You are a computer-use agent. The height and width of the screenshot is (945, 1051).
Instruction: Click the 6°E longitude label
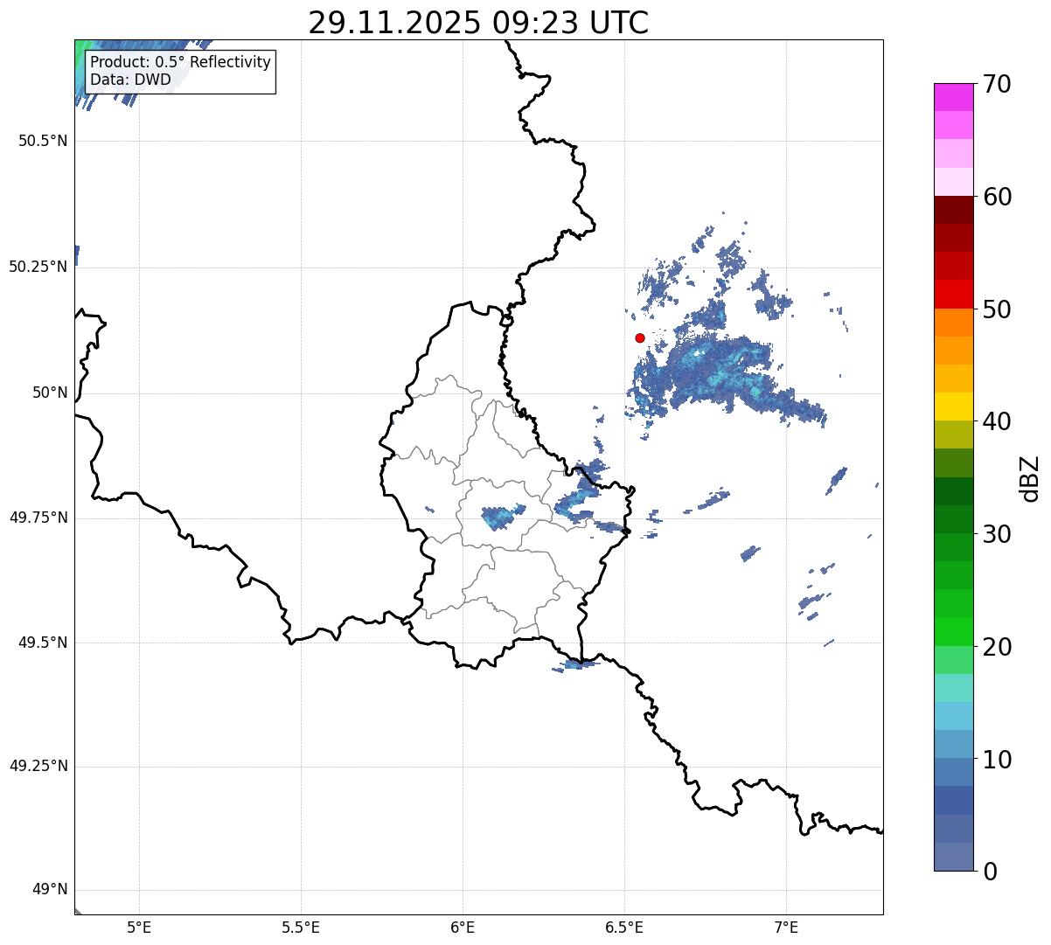[463, 928]
